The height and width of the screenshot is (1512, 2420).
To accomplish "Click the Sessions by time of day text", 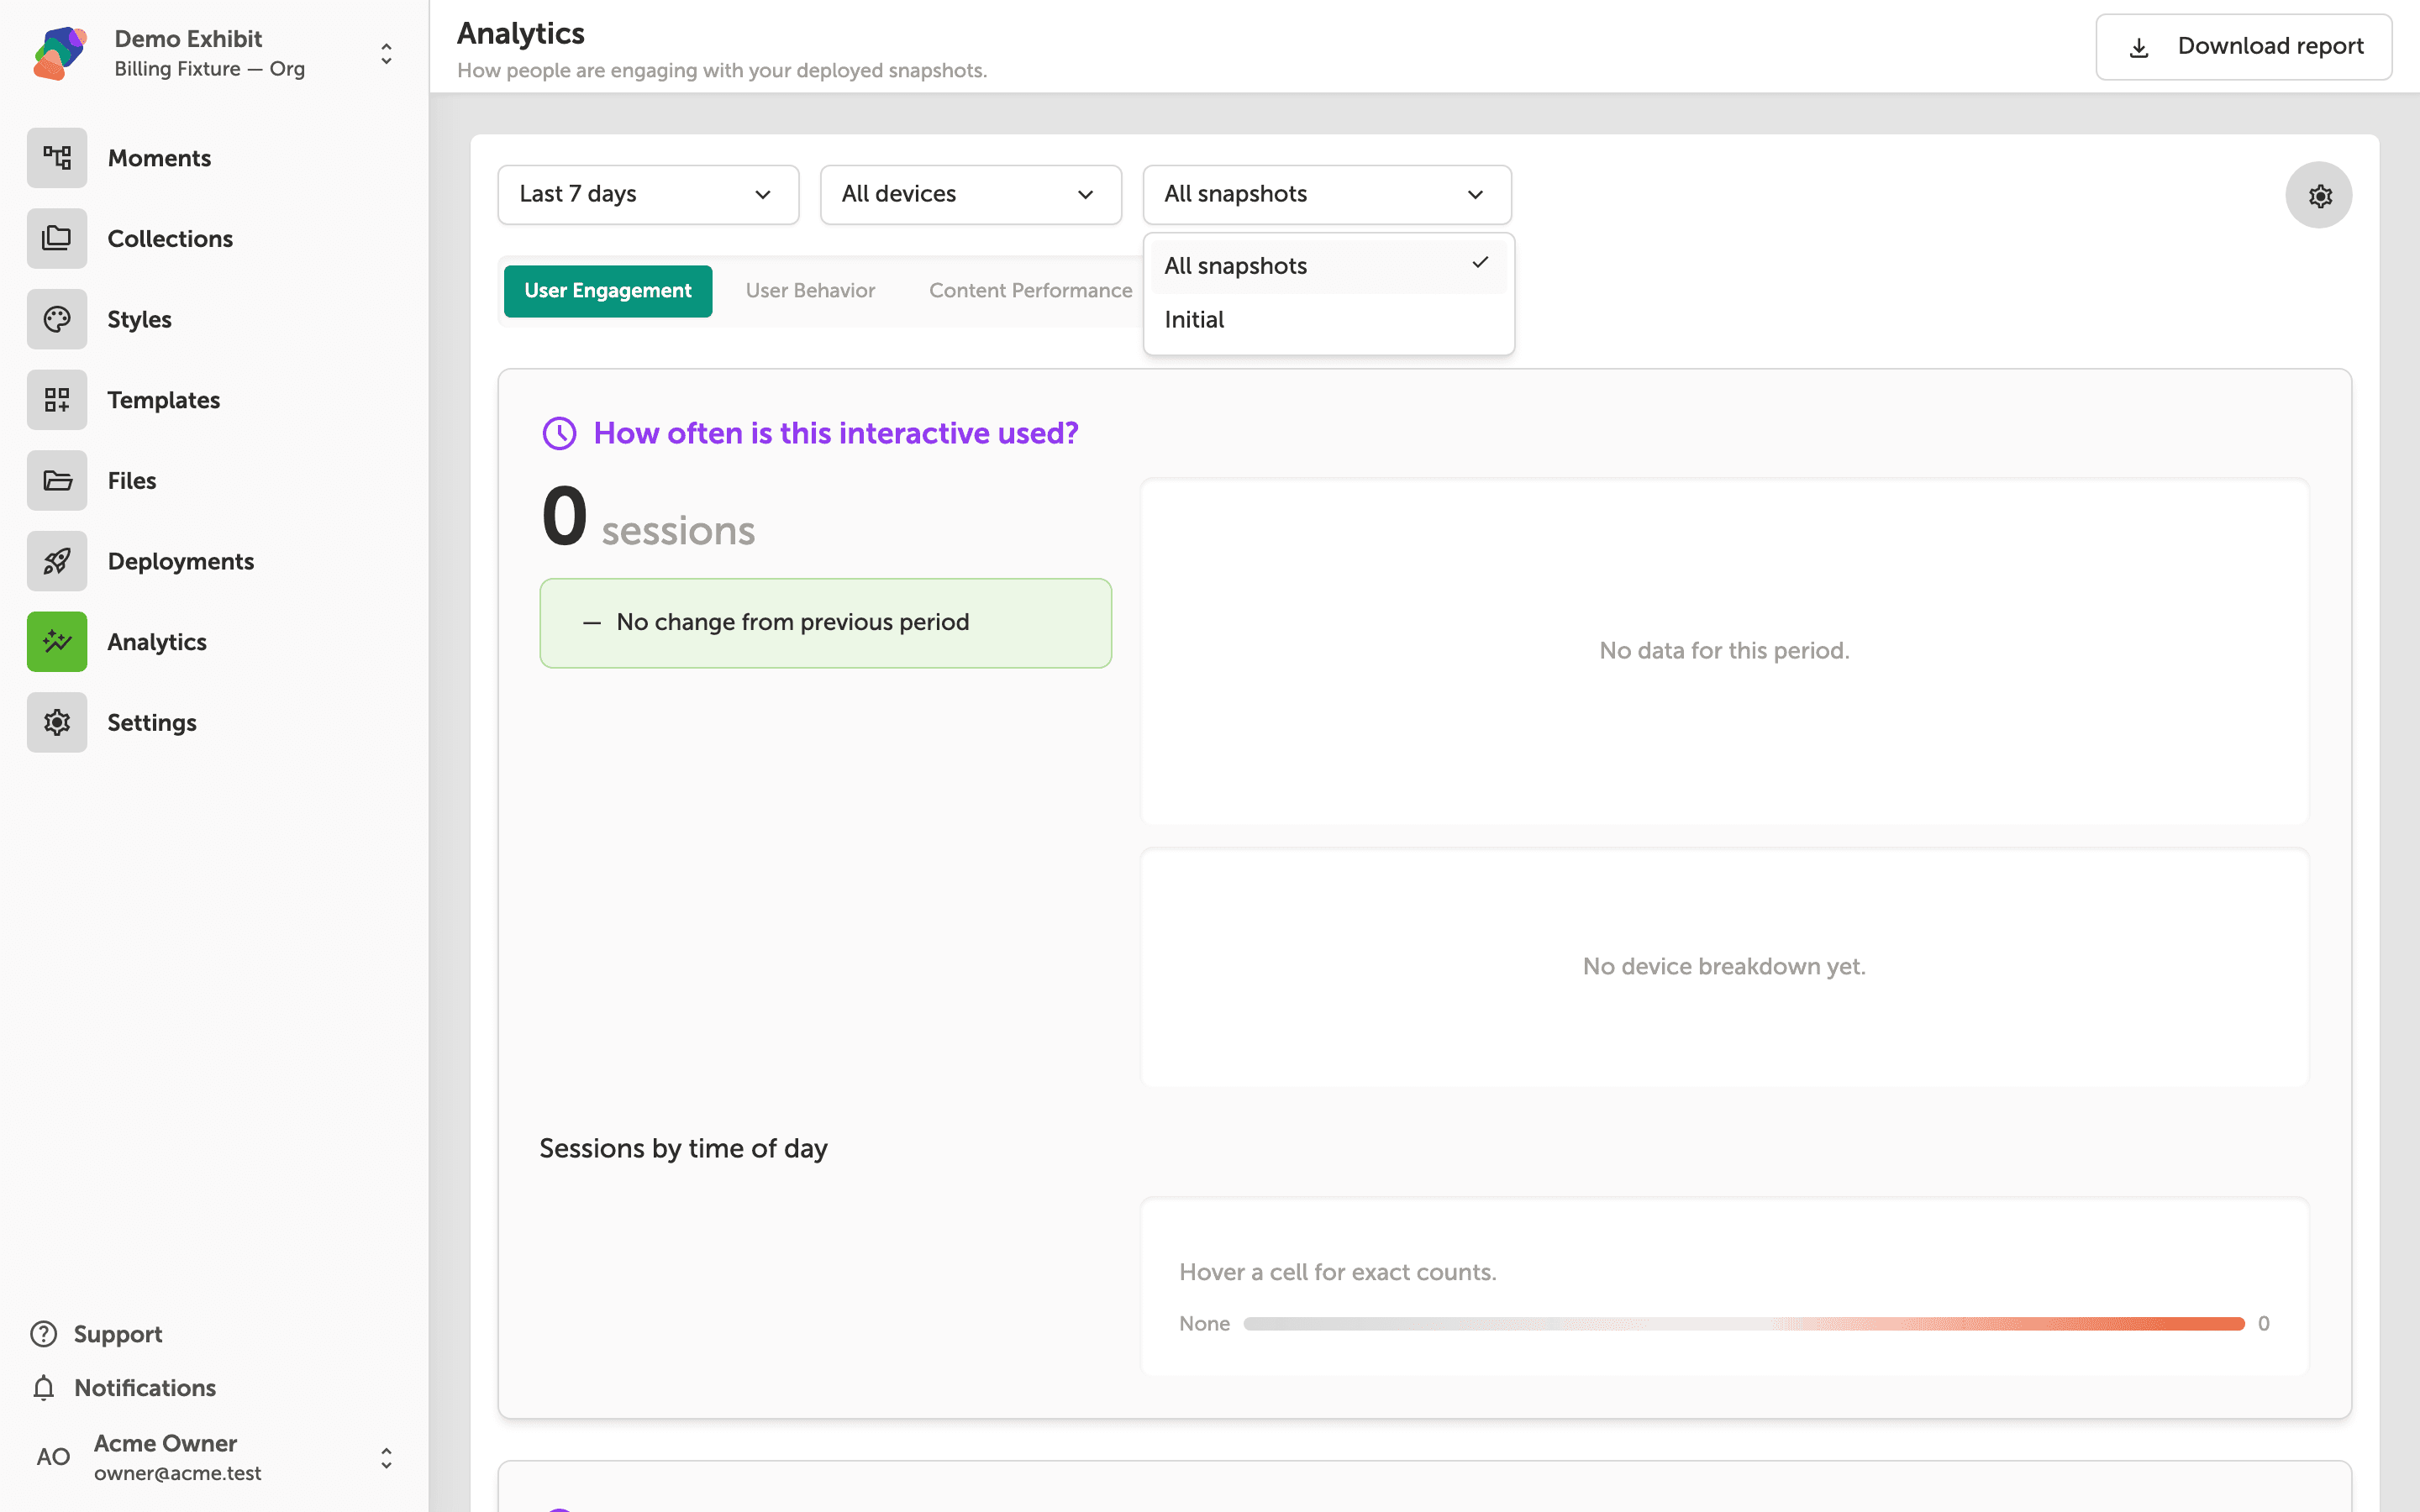I will [683, 1148].
